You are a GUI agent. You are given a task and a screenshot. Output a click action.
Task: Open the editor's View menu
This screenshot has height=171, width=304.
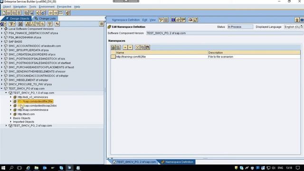coord(152,20)
